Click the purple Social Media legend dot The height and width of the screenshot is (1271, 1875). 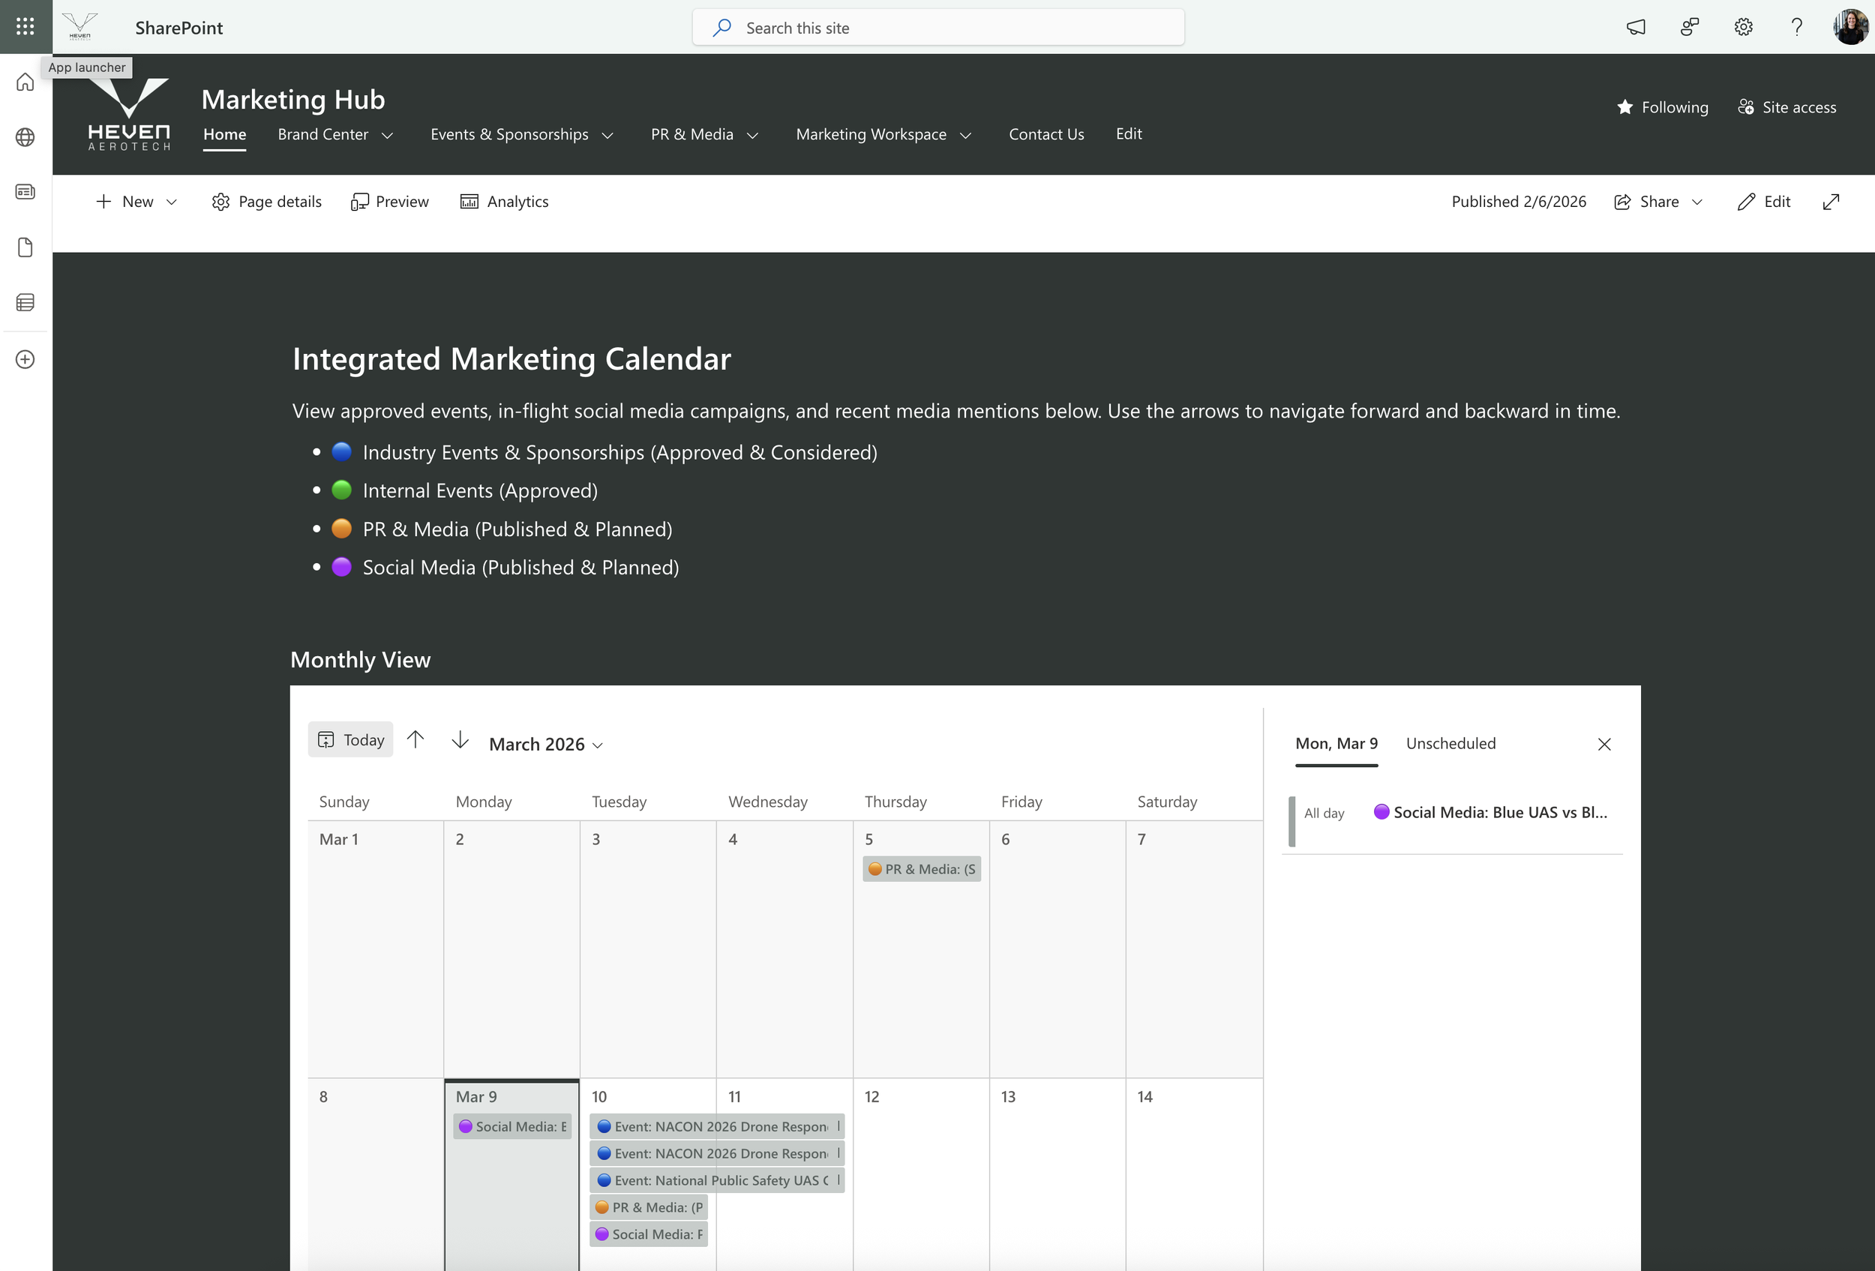pos(342,567)
